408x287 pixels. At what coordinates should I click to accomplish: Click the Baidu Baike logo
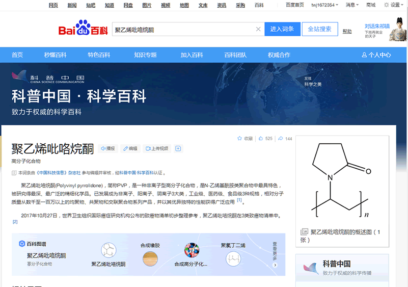click(x=83, y=29)
